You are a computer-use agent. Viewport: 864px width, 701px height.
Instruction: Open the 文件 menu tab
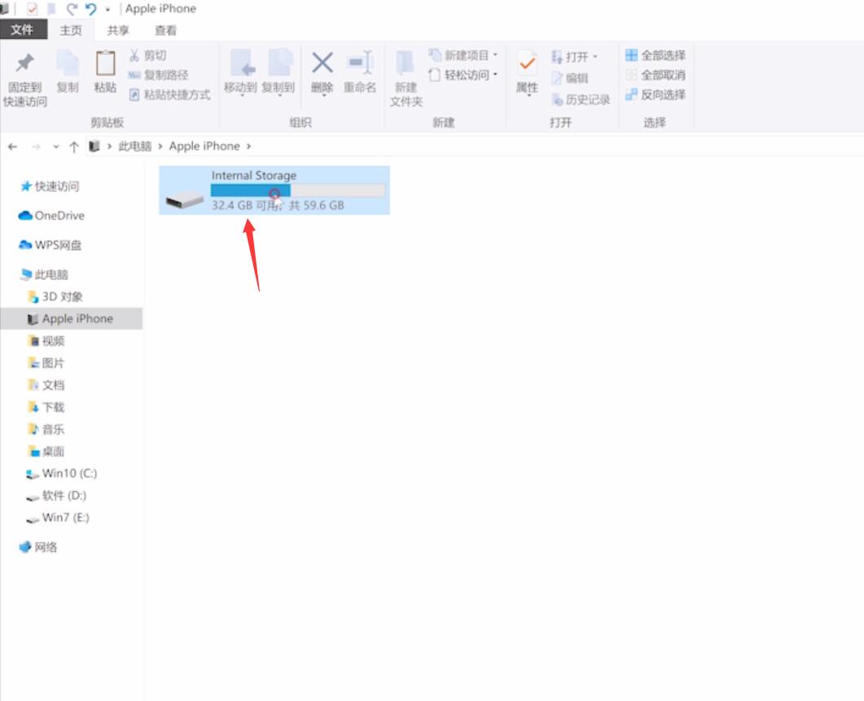[22, 30]
